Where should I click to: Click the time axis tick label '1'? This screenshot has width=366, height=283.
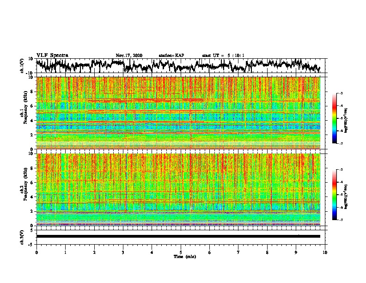pos(65,252)
